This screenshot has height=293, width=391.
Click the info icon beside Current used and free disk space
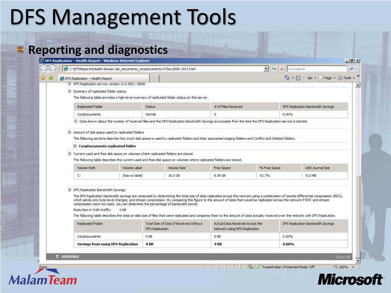click(x=69, y=154)
